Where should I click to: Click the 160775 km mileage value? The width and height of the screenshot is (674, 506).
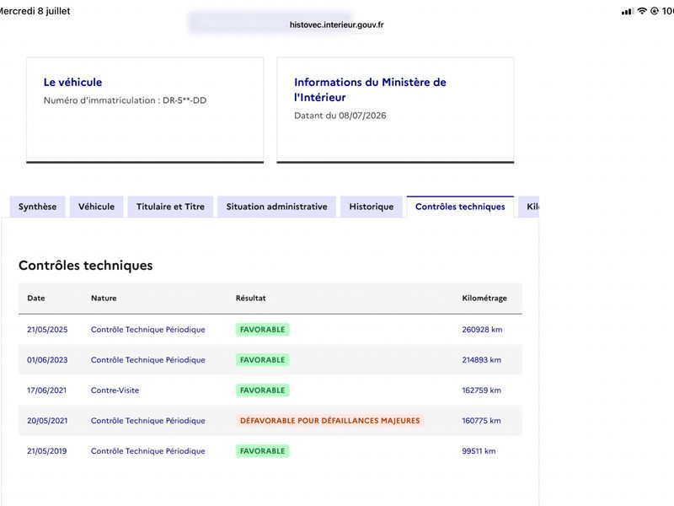coord(481,421)
